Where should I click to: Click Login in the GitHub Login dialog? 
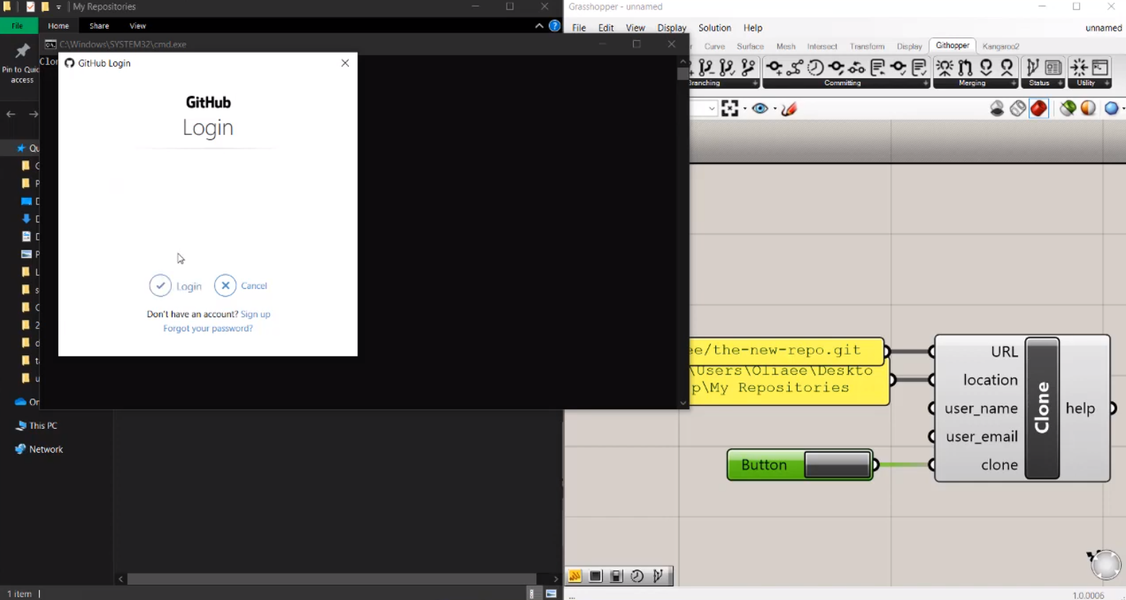[x=175, y=286]
